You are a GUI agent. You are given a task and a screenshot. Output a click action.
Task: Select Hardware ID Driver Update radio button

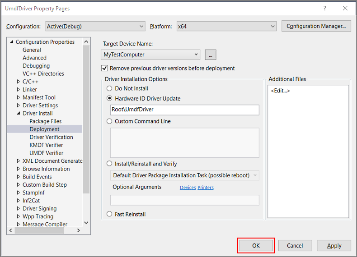click(109, 98)
